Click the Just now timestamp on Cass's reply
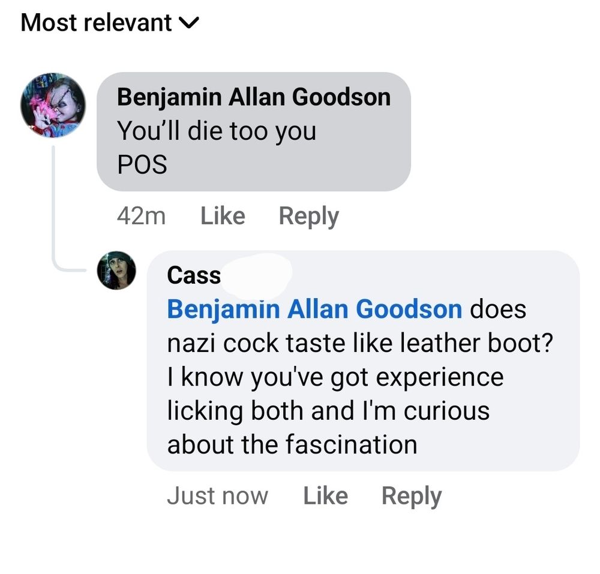 [218, 495]
